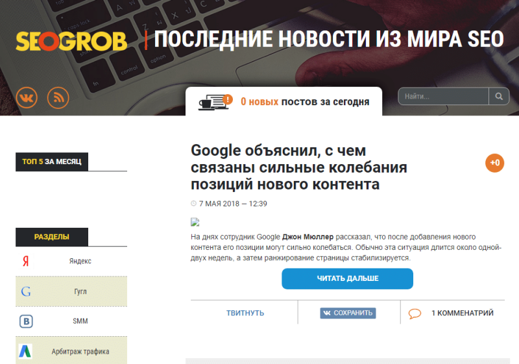
Task: Open the new posts today tab
Action: [284, 102]
